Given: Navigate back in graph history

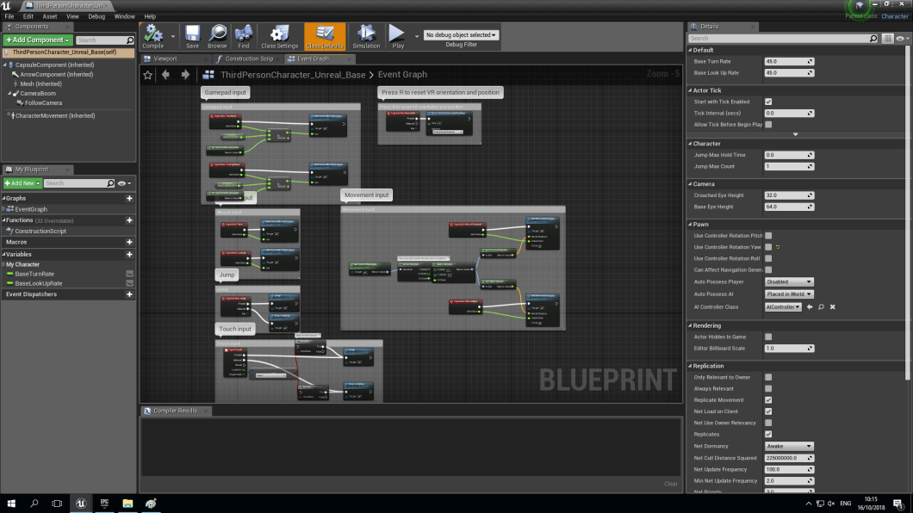Looking at the screenshot, I should point(166,74).
